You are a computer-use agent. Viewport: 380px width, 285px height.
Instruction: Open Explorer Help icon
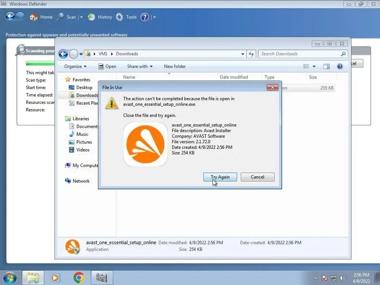click(340, 66)
